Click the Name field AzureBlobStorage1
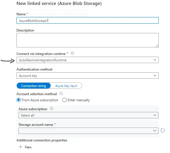 point(87,20)
